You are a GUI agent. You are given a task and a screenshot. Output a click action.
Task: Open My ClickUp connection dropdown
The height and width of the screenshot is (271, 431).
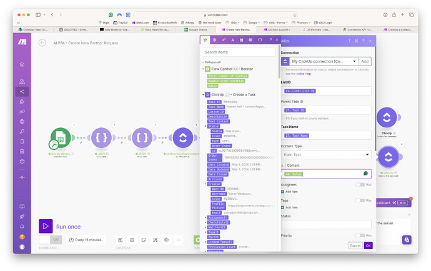pos(324,61)
